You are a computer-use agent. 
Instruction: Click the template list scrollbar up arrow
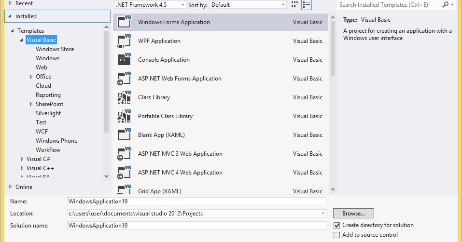click(333, 17)
